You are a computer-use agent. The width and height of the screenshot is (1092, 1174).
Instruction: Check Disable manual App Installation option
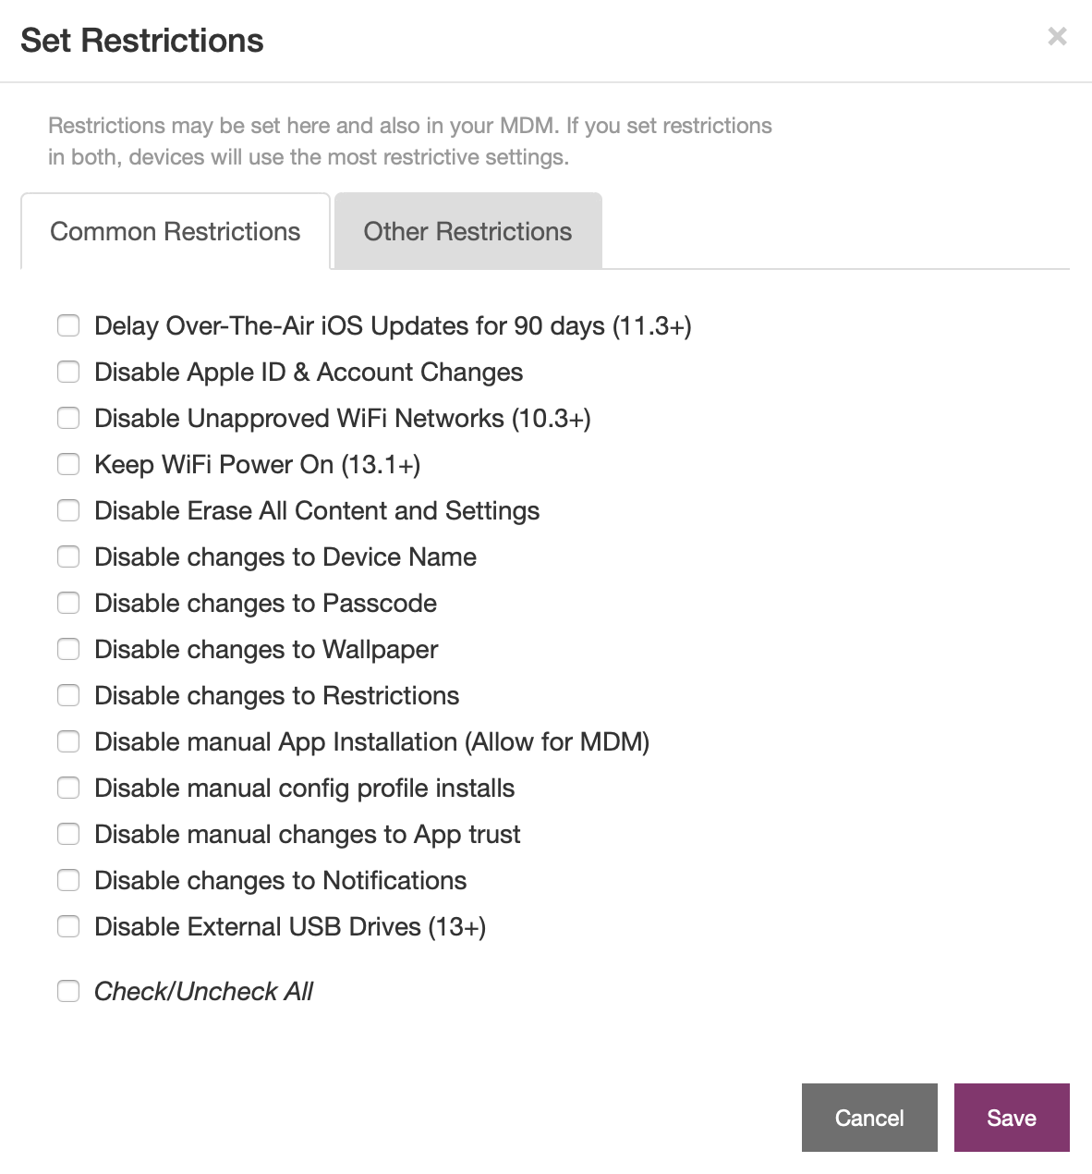(68, 741)
